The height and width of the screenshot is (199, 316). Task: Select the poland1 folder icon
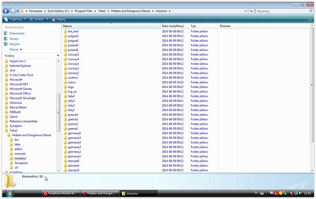coord(65,50)
